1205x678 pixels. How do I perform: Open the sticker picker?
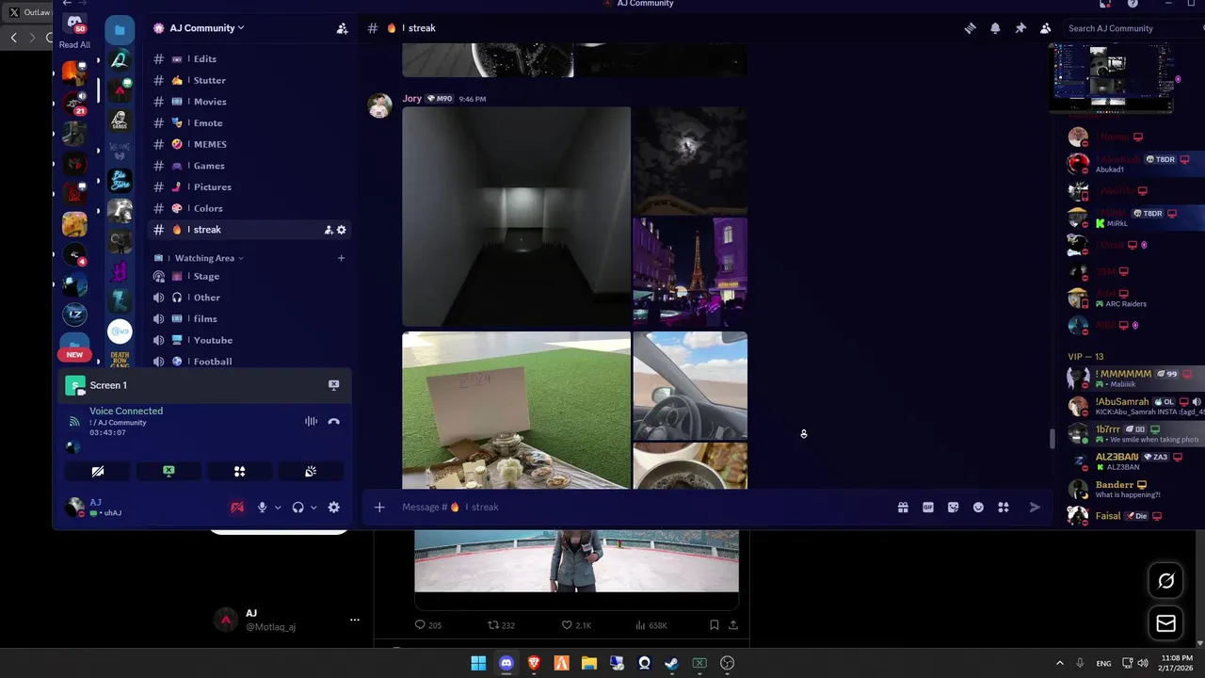coord(953,508)
